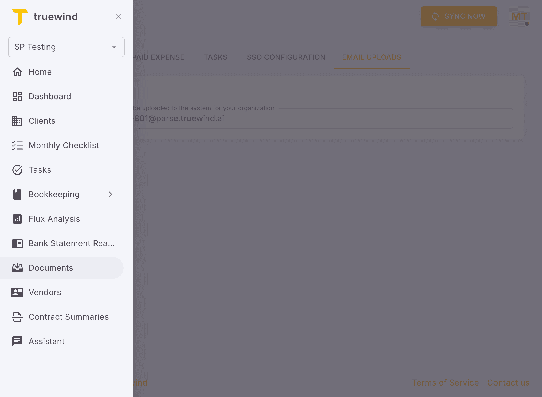Image resolution: width=542 pixels, height=397 pixels.
Task: Collapse the navigation sidebar
Action: click(x=119, y=16)
